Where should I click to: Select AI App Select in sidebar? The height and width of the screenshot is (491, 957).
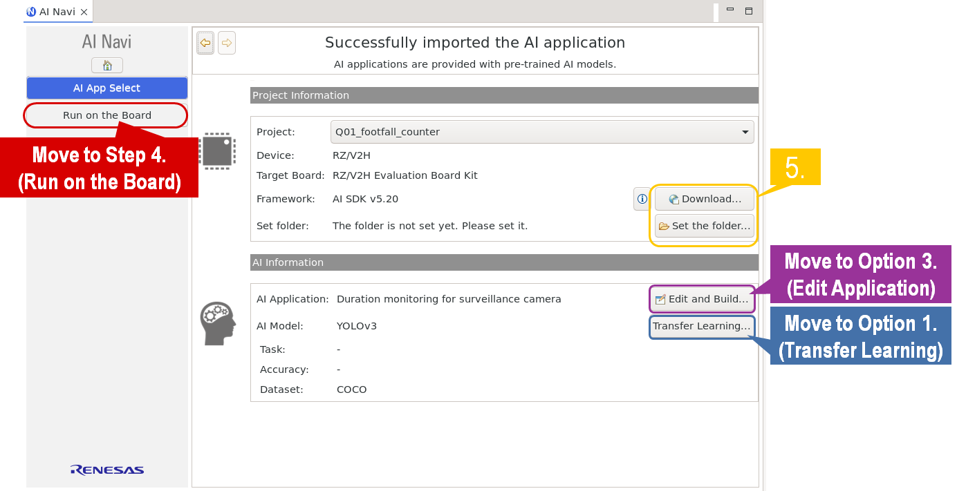(106, 88)
